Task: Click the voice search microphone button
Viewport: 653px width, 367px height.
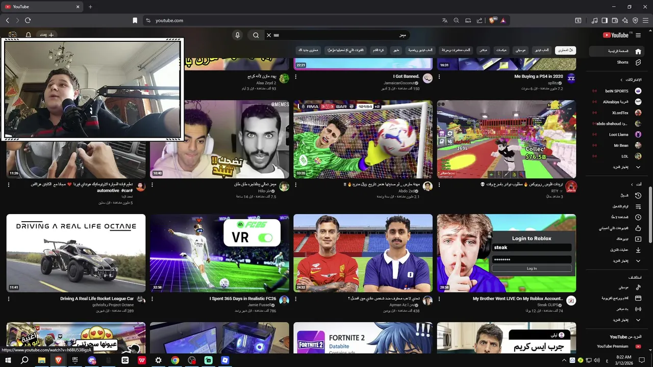Action: (237, 35)
